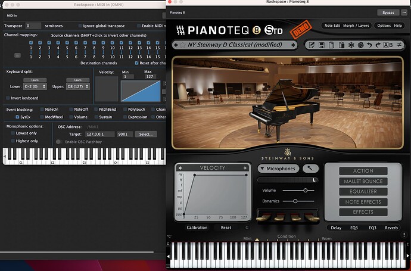Show next curve via Velocity panel right arrow
The width and height of the screenshot is (411, 271).
click(245, 168)
